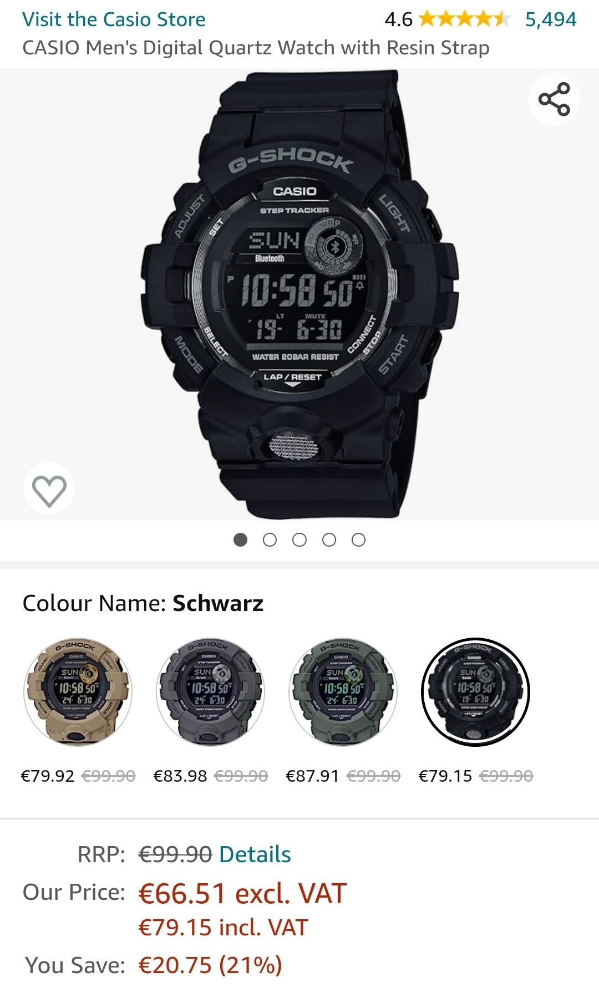Viewport: 599px width, 988px height.
Task: Tap the €87.91 green variant price
Action: (312, 776)
